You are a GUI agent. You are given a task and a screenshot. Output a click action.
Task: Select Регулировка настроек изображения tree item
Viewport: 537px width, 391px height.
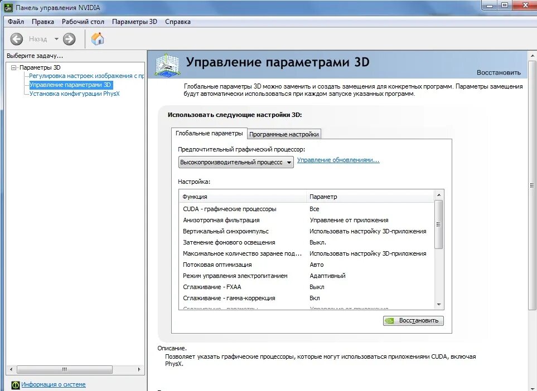[x=86, y=76]
